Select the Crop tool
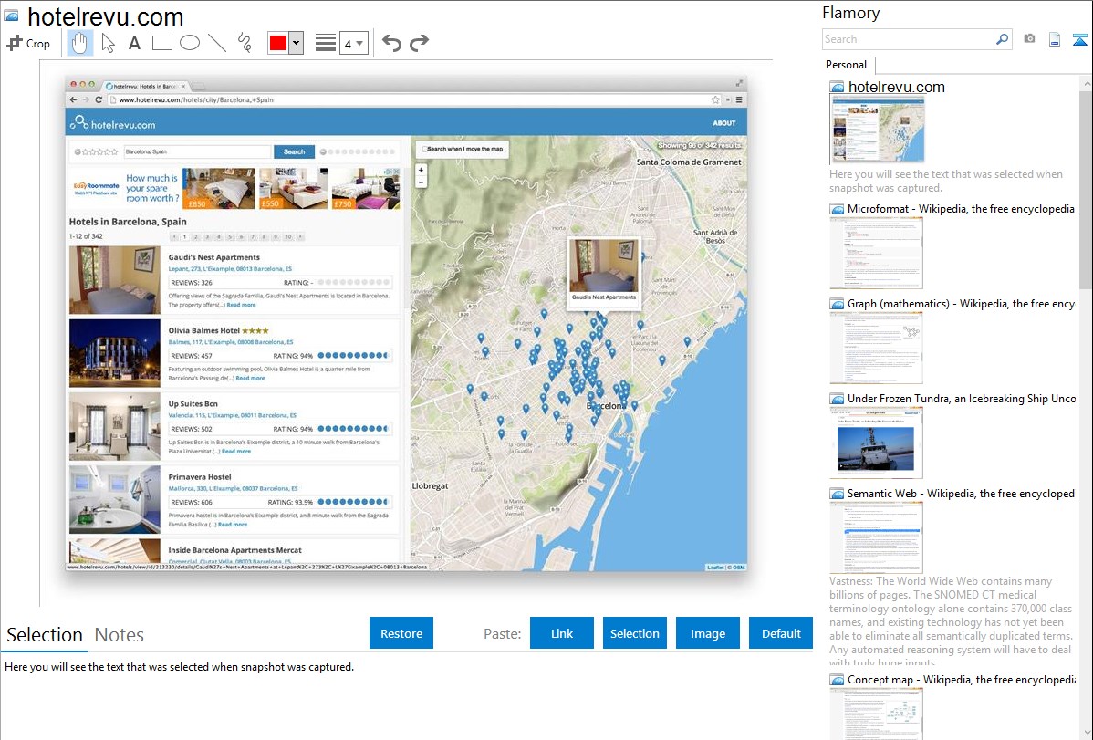Viewport: 1093px width, 740px height. (x=28, y=43)
